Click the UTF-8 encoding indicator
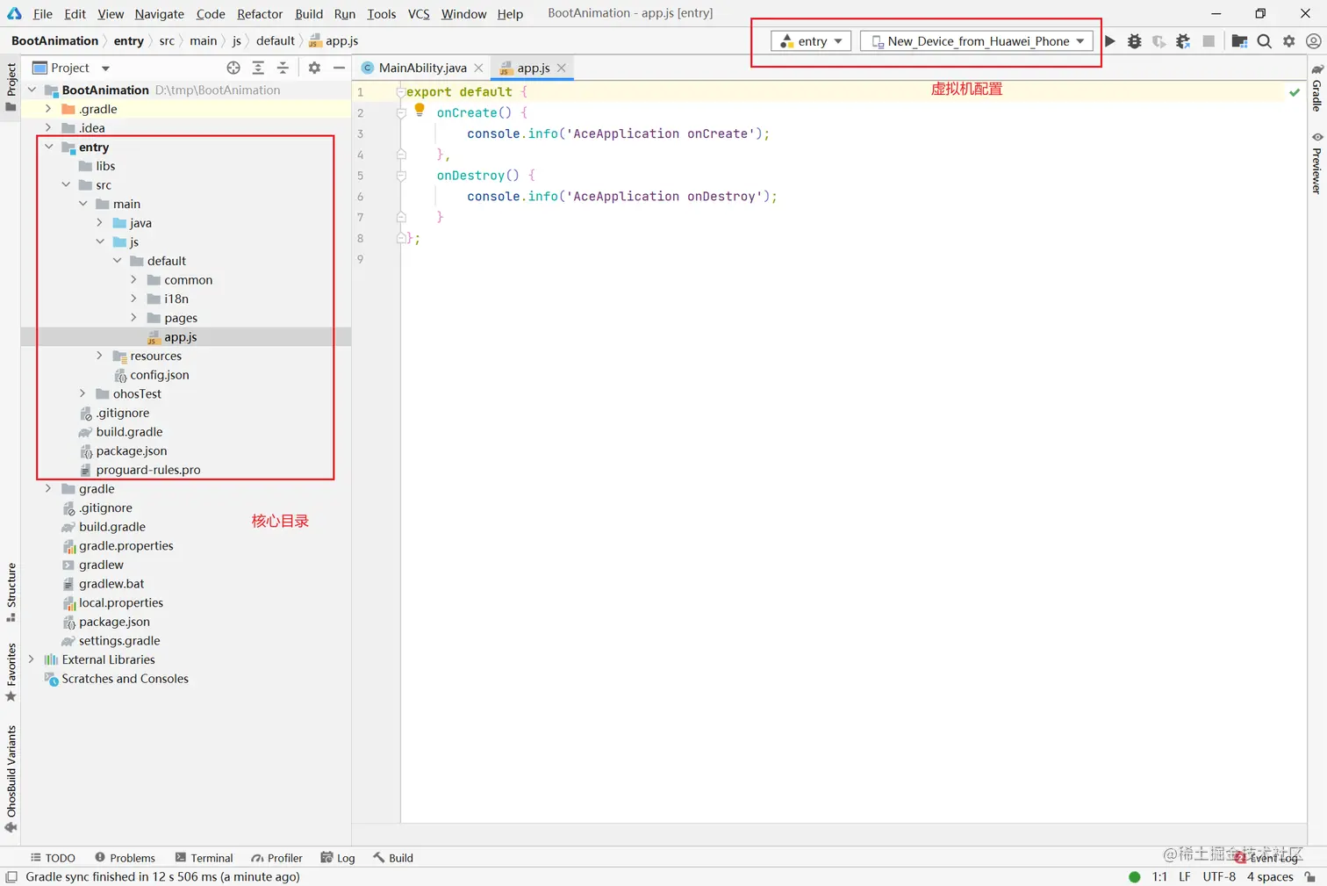 click(x=1219, y=876)
